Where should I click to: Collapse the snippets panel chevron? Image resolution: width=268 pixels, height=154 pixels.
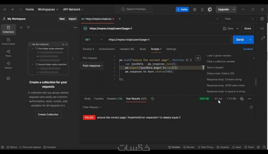click(254, 58)
